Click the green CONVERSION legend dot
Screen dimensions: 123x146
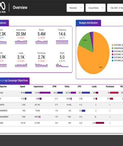112,48
